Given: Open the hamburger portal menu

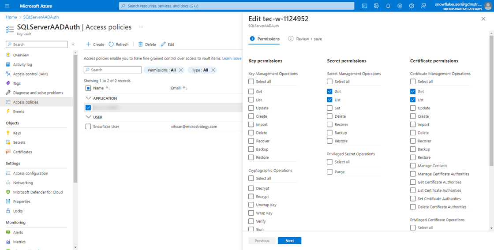Looking at the screenshot, I should point(7,6).
